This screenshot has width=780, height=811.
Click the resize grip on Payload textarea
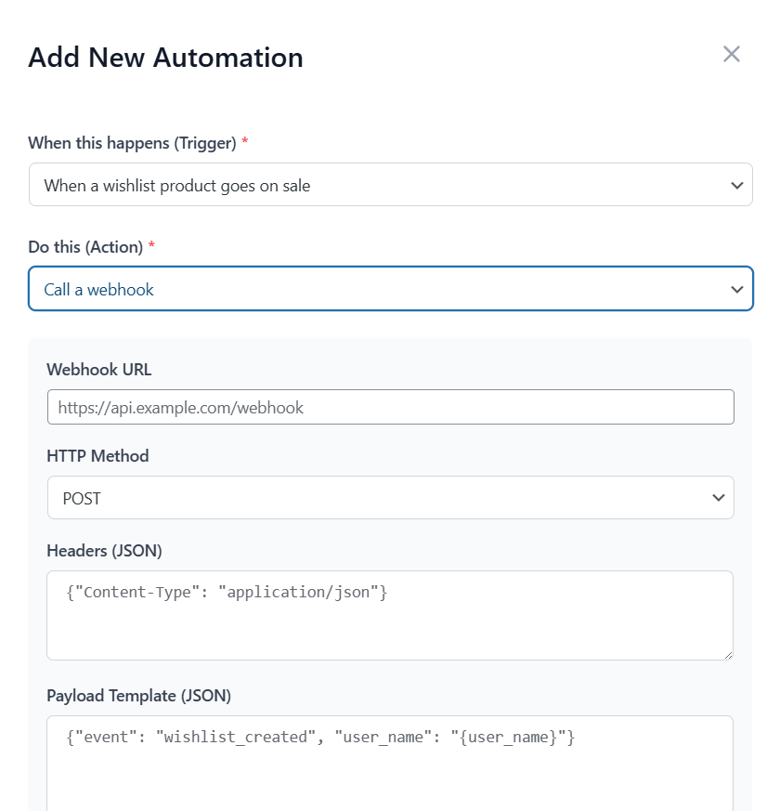pos(728,806)
